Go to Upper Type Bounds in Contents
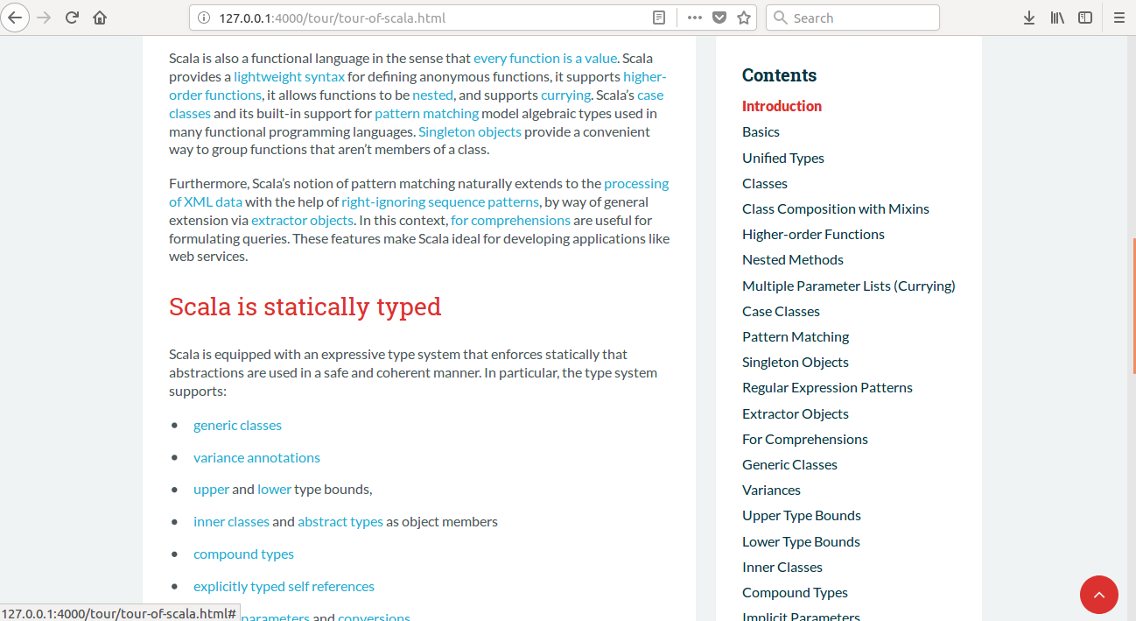The image size is (1136, 621). (x=802, y=515)
